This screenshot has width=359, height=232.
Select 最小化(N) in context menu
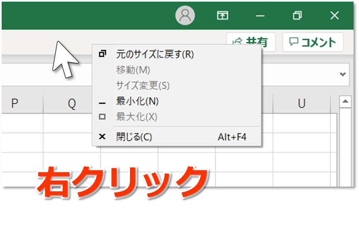pos(177,101)
